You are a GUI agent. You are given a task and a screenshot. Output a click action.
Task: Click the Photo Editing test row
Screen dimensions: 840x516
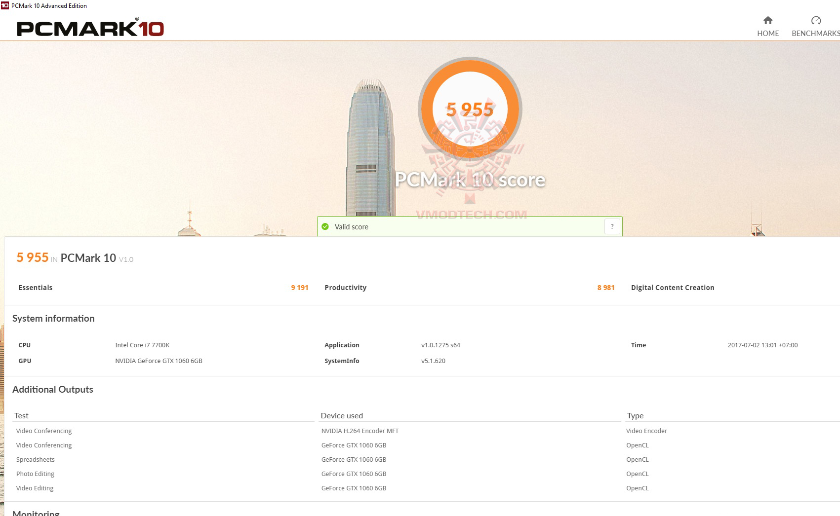pos(35,474)
